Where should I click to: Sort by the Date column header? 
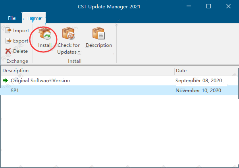click(x=206, y=71)
